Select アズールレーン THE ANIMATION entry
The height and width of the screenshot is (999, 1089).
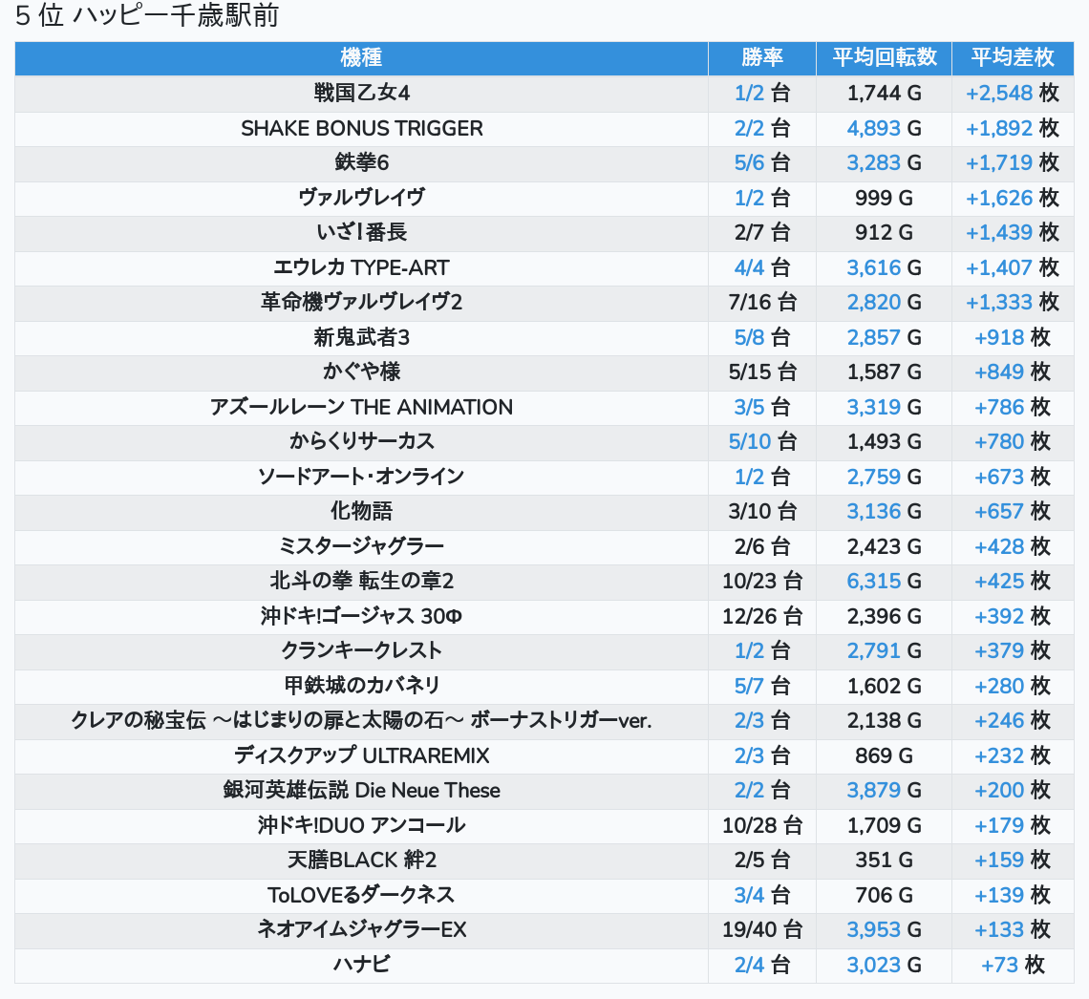(361, 407)
